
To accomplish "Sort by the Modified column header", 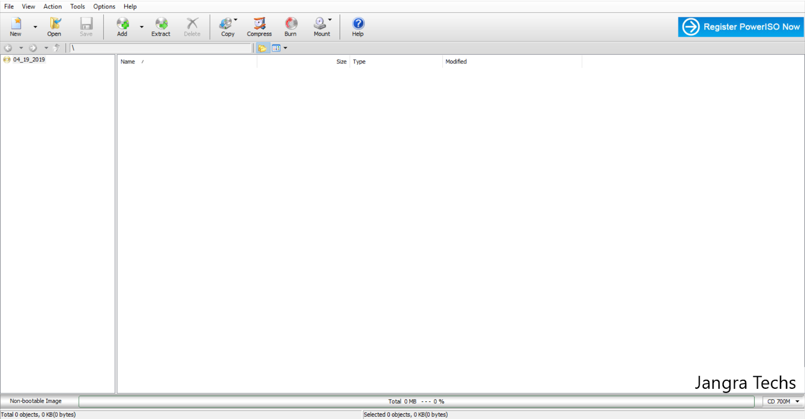I will (x=512, y=61).
